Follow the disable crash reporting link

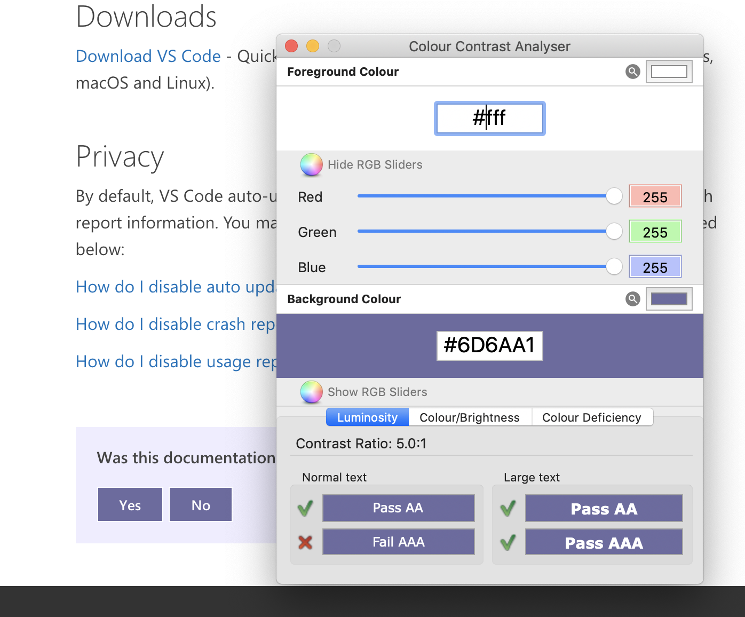pyautogui.click(x=176, y=324)
